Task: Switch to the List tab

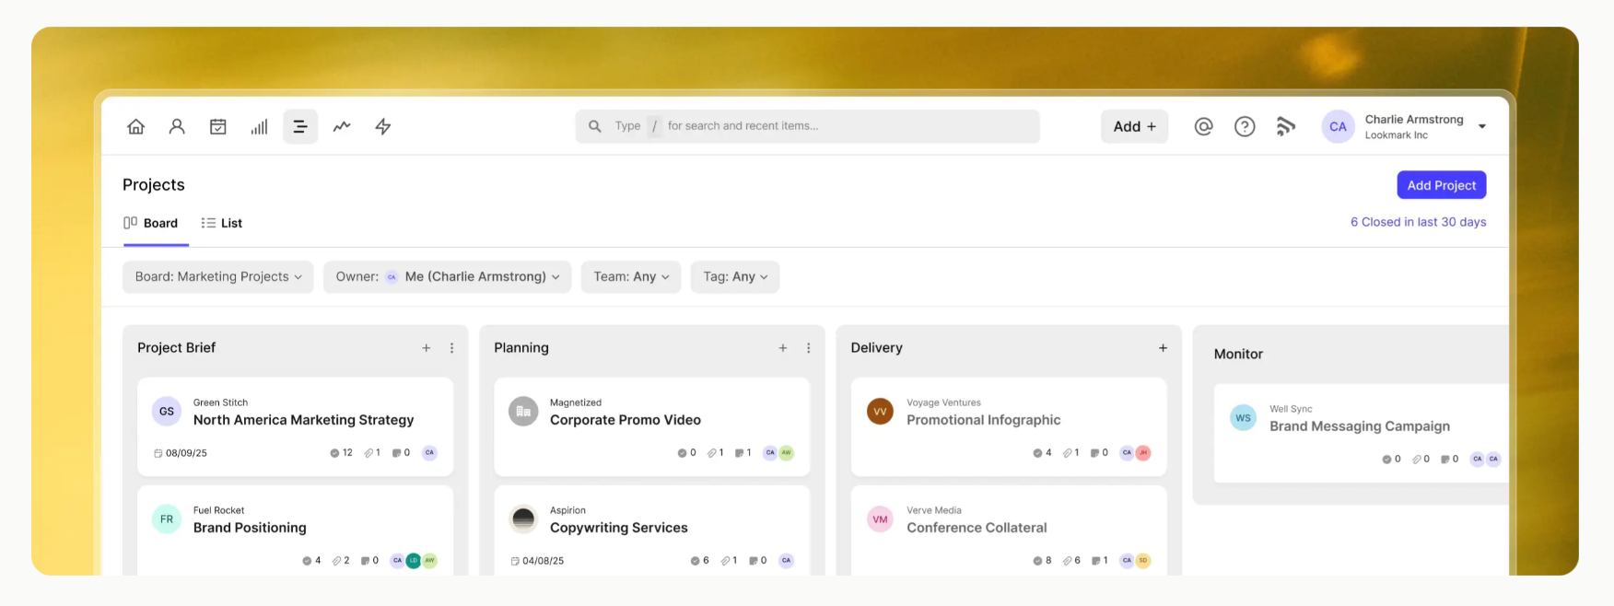Action: coord(222,223)
